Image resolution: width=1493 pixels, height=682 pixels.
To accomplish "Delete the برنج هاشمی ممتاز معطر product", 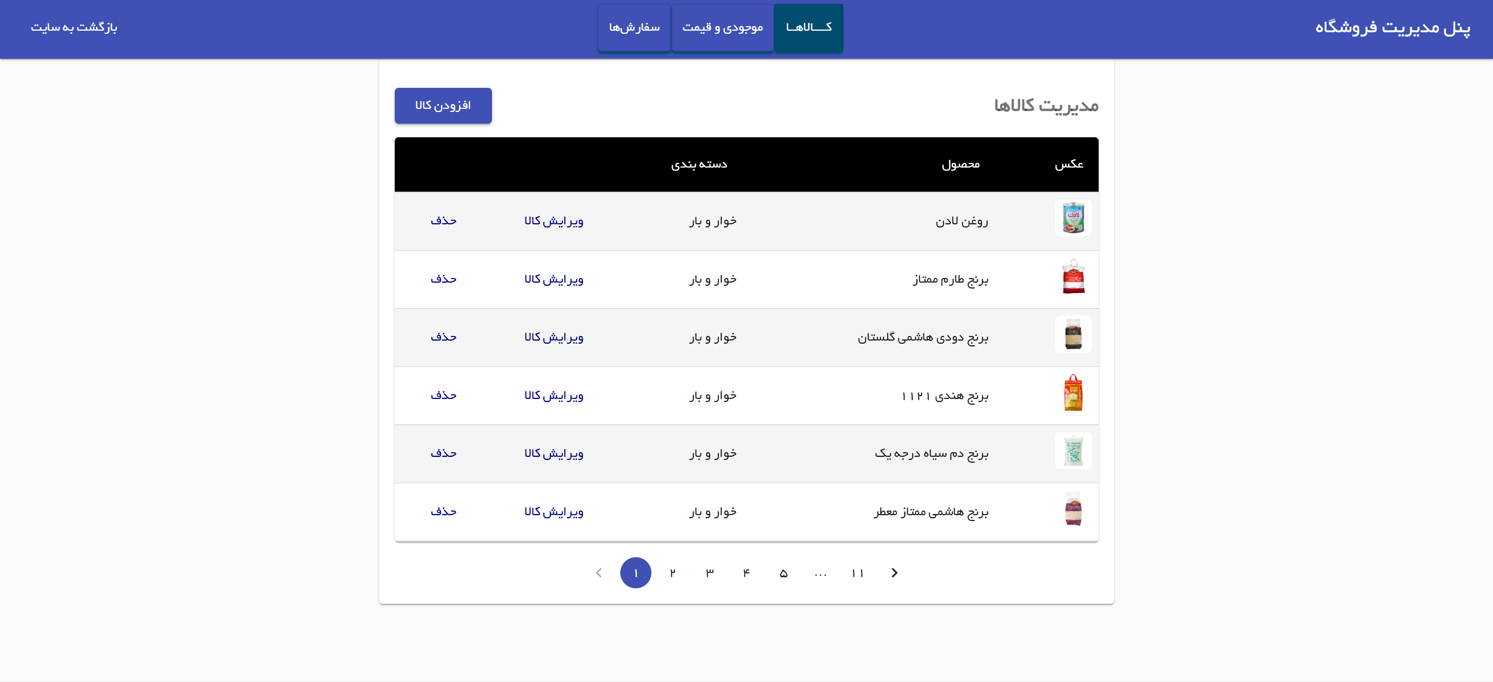I will 443,512.
